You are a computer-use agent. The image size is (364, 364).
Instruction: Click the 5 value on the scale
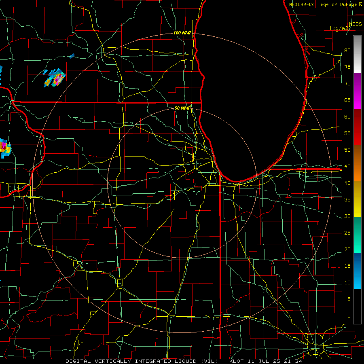coord(349,299)
